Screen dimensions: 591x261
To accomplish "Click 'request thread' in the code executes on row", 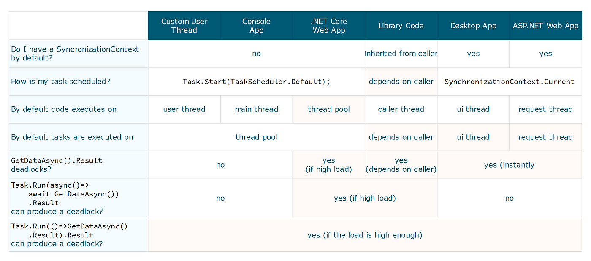I will 545,109.
